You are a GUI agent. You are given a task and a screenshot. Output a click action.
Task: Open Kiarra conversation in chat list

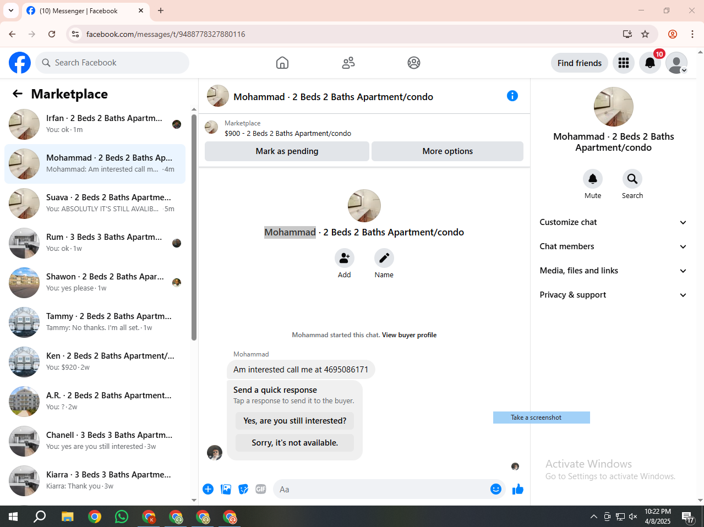coord(95,481)
